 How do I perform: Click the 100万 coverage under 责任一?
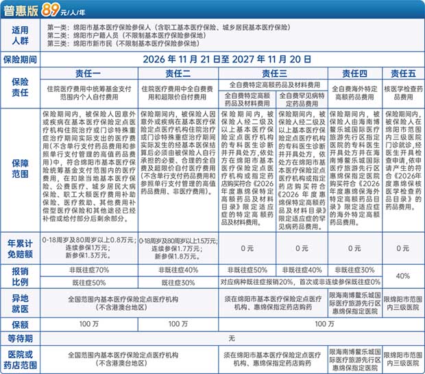point(89,324)
